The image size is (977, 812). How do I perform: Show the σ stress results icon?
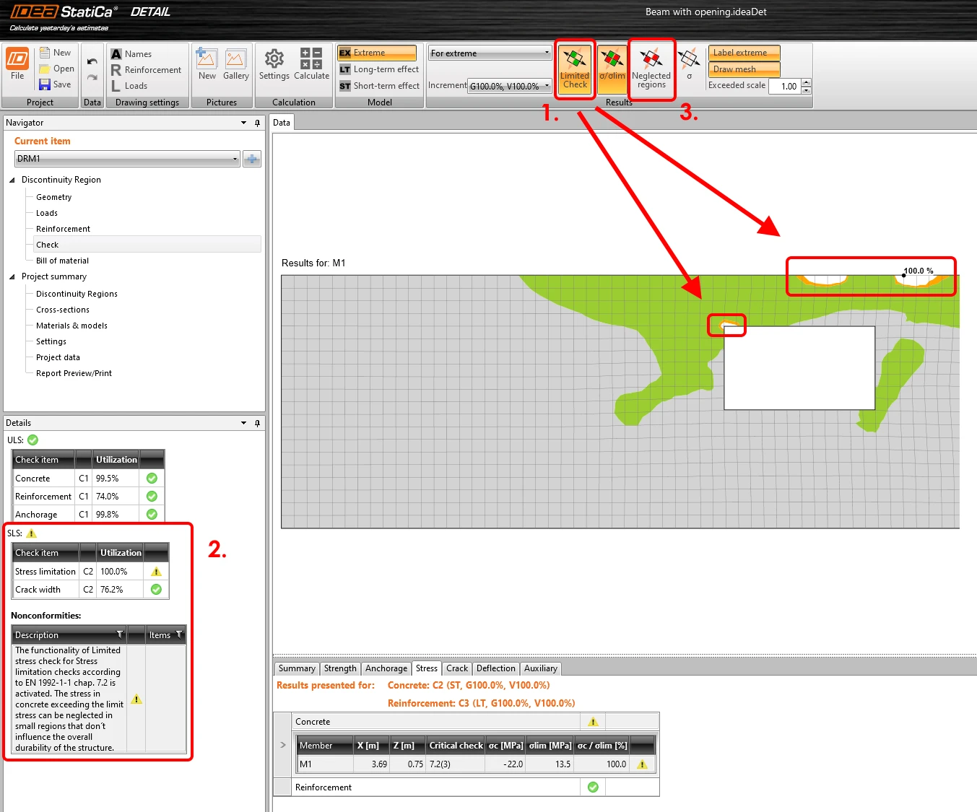[689, 65]
